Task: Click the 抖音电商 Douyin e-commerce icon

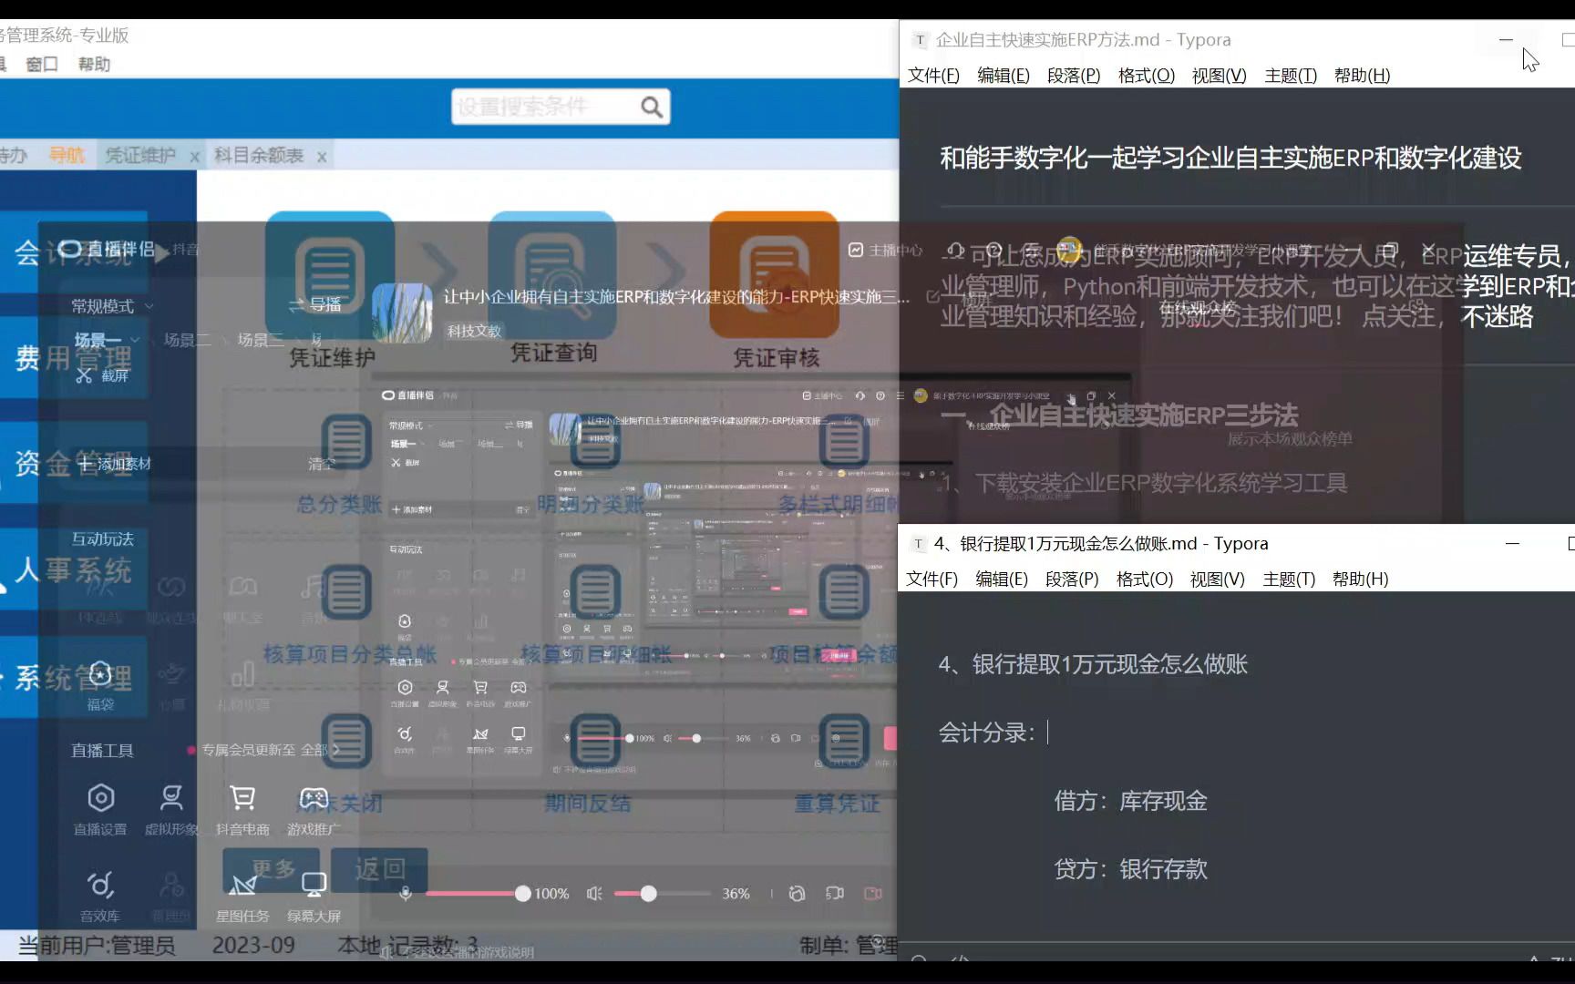Action: 243,798
